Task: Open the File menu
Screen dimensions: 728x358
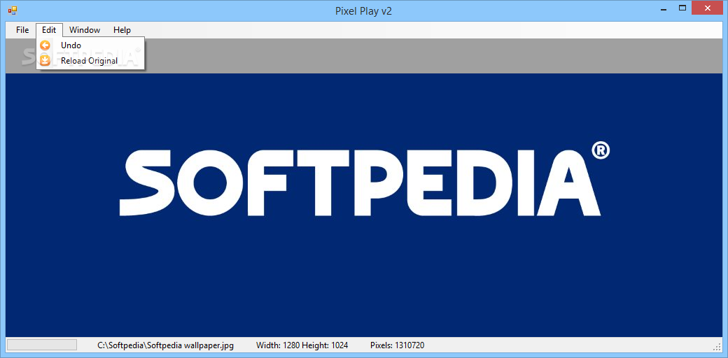Action: pos(22,29)
